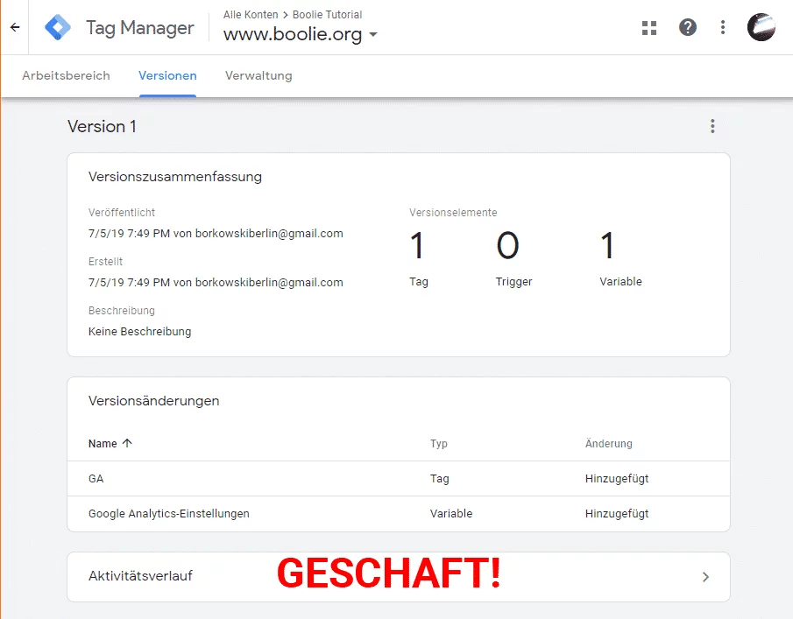Sort by Name using the up arrow

point(127,443)
